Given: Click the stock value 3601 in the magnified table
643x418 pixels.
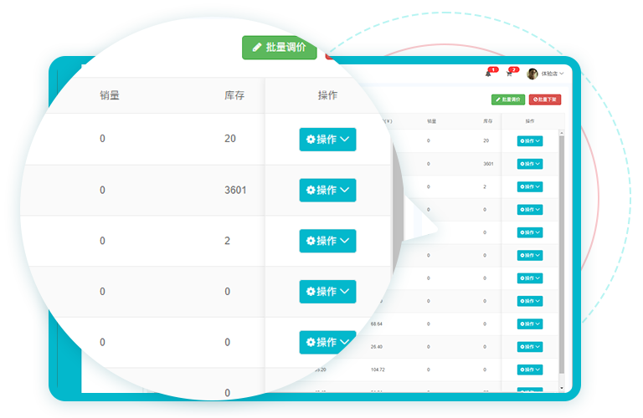Looking at the screenshot, I should 235,190.
